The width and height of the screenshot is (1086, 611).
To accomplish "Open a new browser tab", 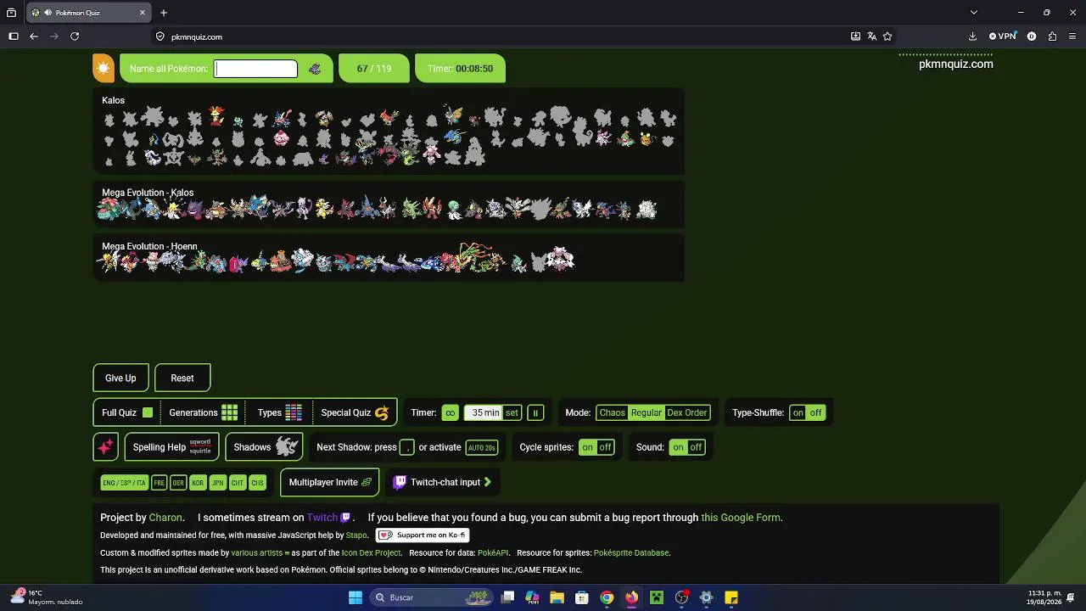I will (x=164, y=13).
